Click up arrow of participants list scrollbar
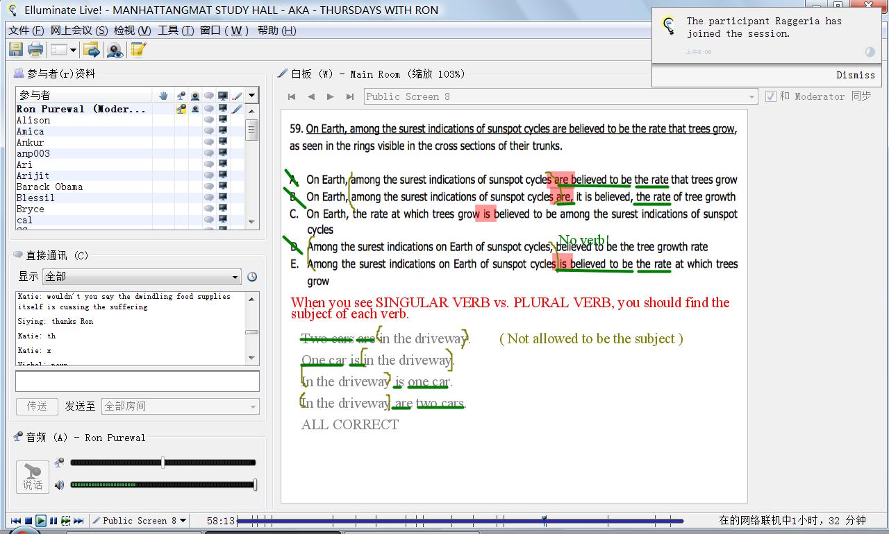The height and width of the screenshot is (534, 889). coord(252,111)
